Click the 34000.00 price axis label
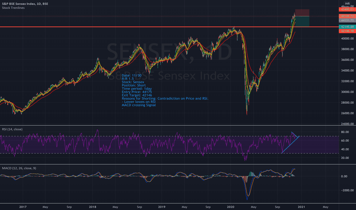The height and width of the screenshot is (210, 356). click(347, 70)
